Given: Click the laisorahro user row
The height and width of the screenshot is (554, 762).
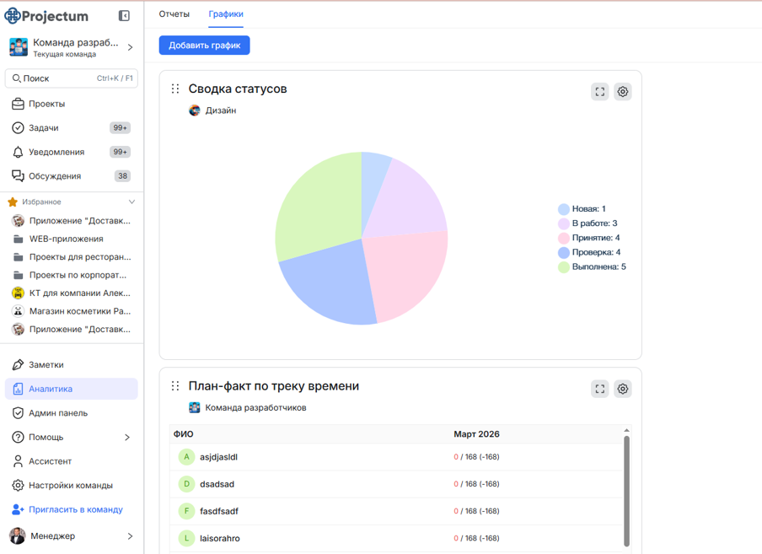Looking at the screenshot, I should 396,538.
